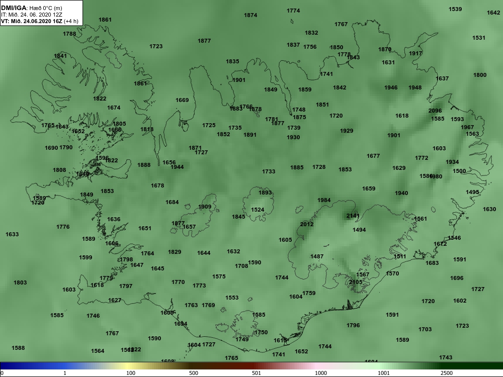Click the map value 1788
This screenshot has width=503, height=377.
point(69,34)
